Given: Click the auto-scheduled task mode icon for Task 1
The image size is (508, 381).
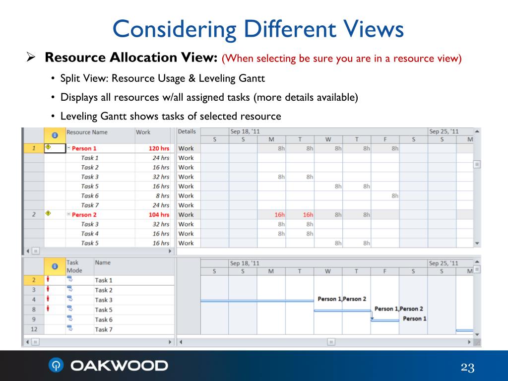Looking at the screenshot, I should [x=69, y=279].
